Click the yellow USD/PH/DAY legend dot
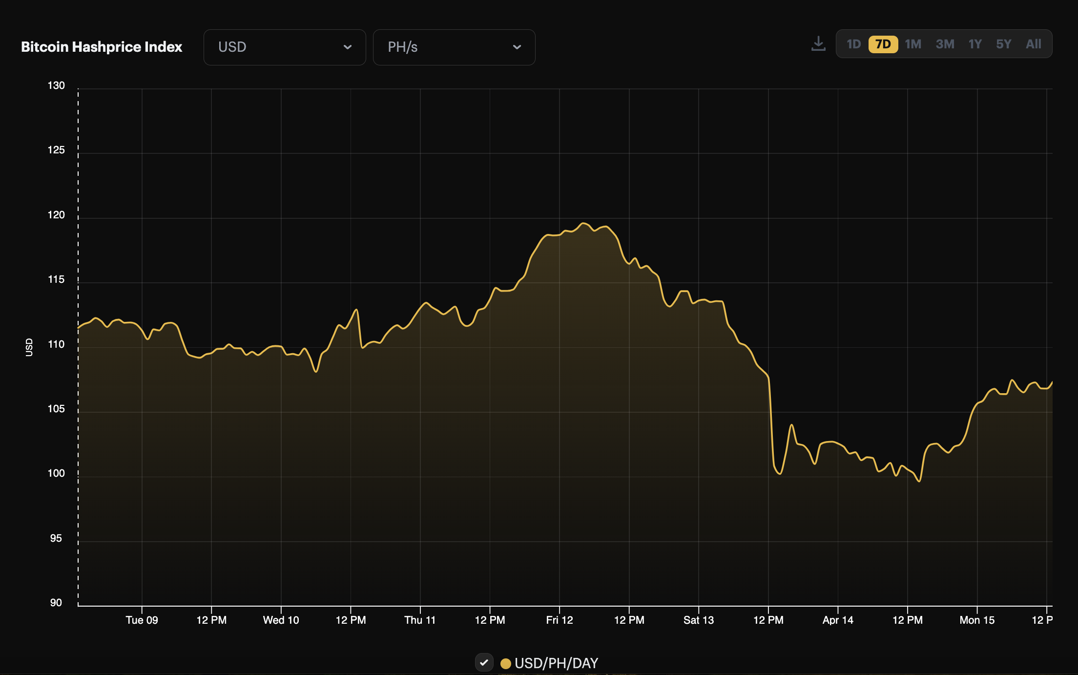The height and width of the screenshot is (675, 1078). click(x=506, y=663)
